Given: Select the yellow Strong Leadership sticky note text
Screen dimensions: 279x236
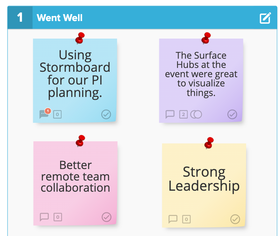Looking at the screenshot, I should pyautogui.click(x=204, y=179).
